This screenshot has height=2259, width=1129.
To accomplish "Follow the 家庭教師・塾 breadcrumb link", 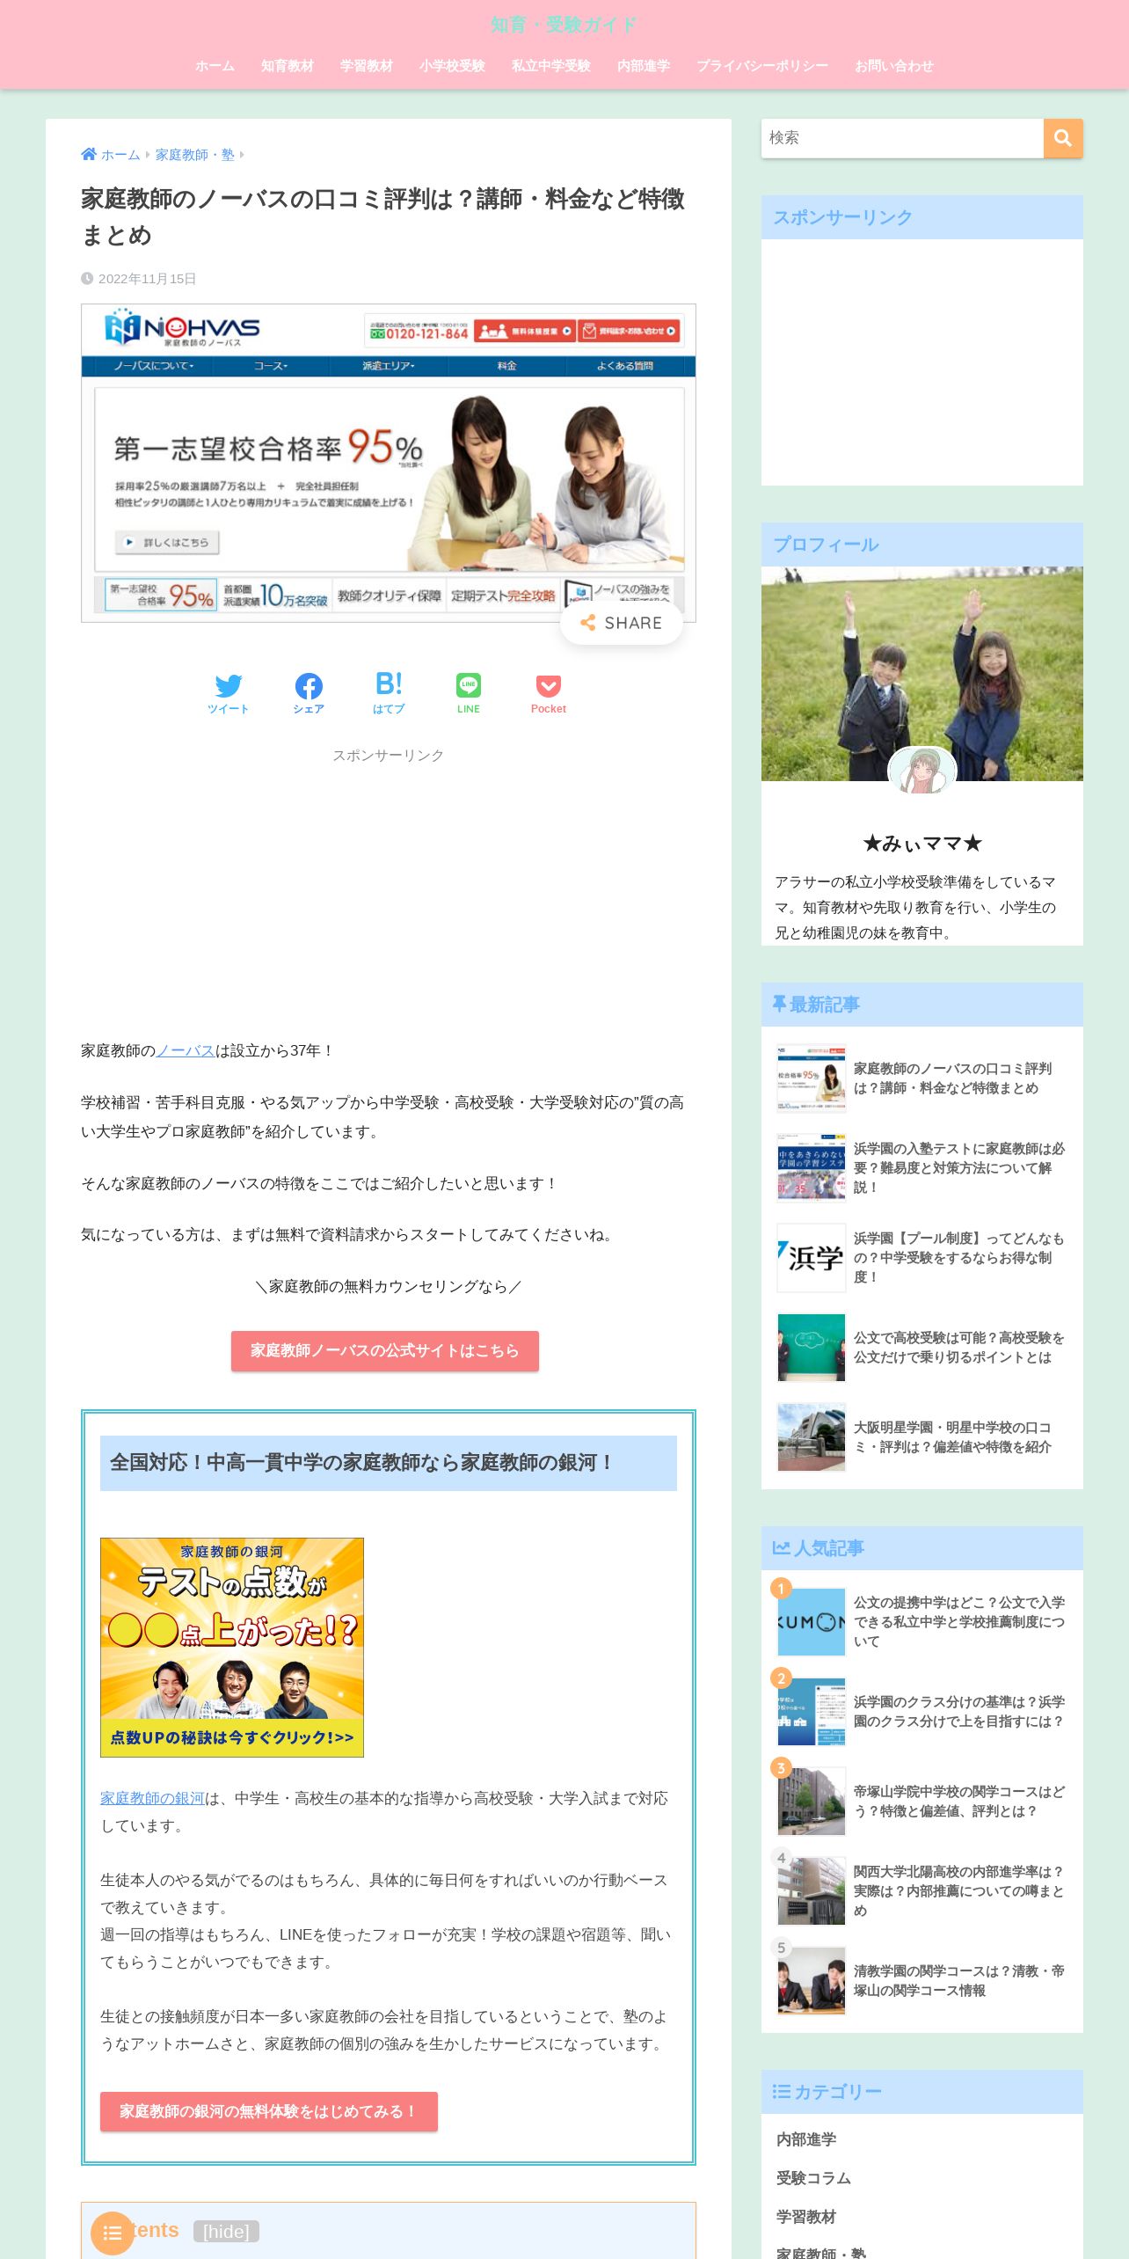I will (x=195, y=155).
